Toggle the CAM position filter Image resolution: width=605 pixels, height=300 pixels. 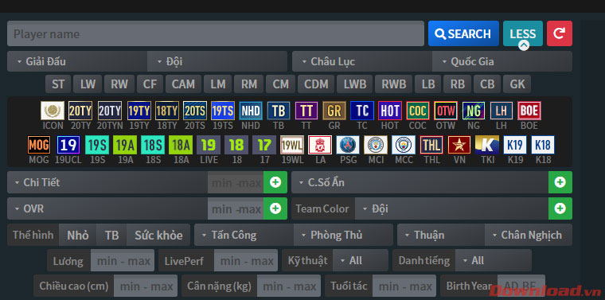tap(183, 84)
